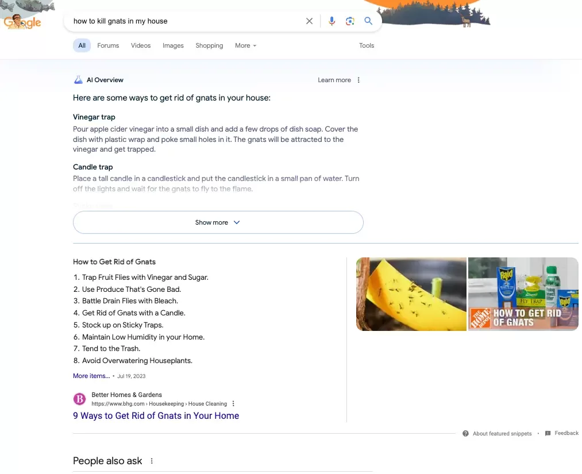The width and height of the screenshot is (582, 474).
Task: Open the search Tools options
Action: 367,45
